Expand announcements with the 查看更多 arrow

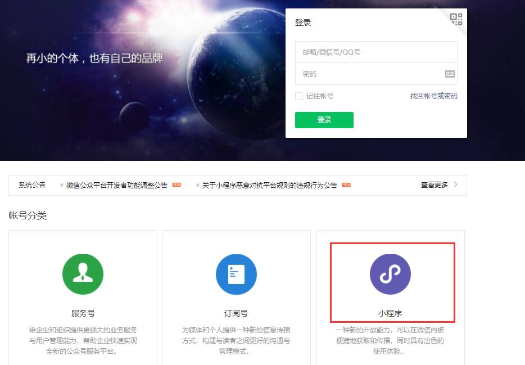[455, 184]
